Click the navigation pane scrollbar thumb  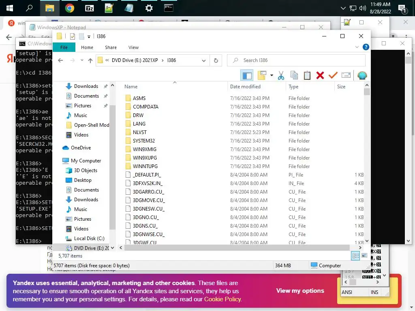pos(112,167)
